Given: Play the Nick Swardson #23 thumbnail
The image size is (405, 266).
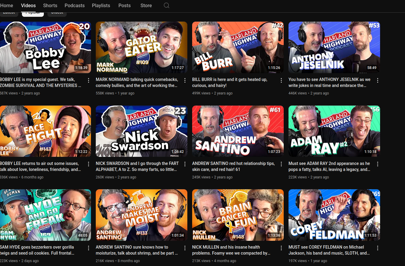Looking at the screenshot, I should coord(141,131).
